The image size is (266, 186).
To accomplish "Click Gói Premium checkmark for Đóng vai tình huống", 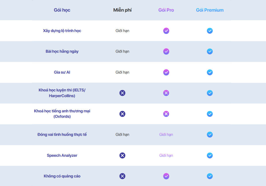I will click(210, 135).
